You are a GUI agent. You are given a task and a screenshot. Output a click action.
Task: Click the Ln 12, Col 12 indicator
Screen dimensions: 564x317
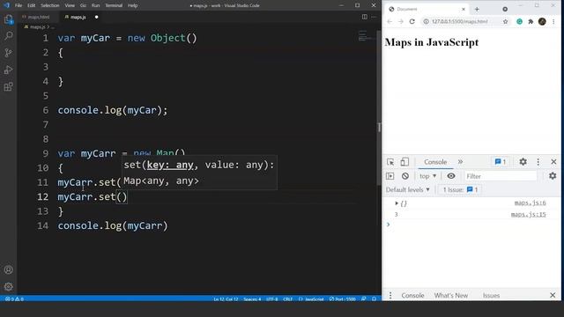[226, 299]
